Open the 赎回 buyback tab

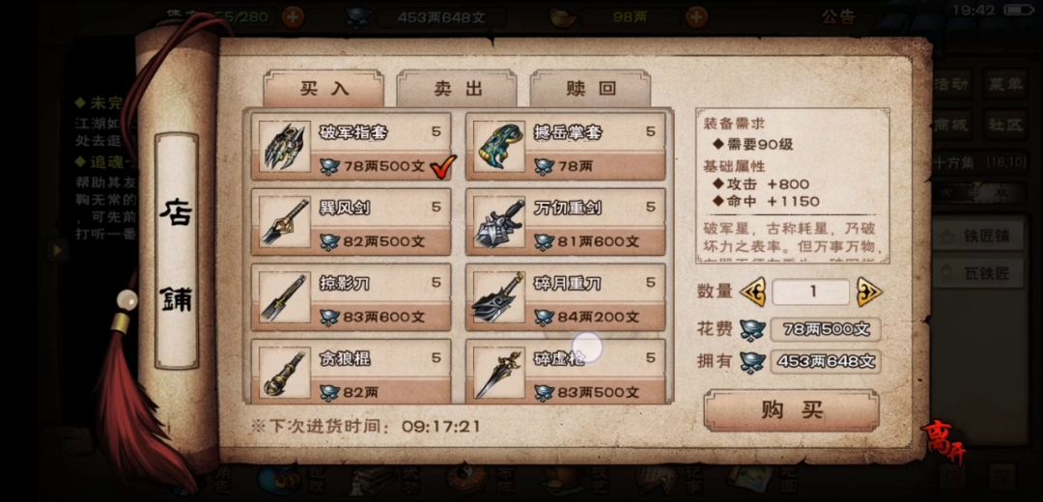pos(591,89)
